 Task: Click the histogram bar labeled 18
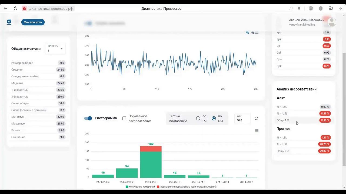pos(103,176)
